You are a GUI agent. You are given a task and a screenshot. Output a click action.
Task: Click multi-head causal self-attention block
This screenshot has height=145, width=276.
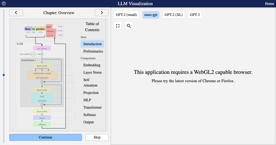point(42,75)
